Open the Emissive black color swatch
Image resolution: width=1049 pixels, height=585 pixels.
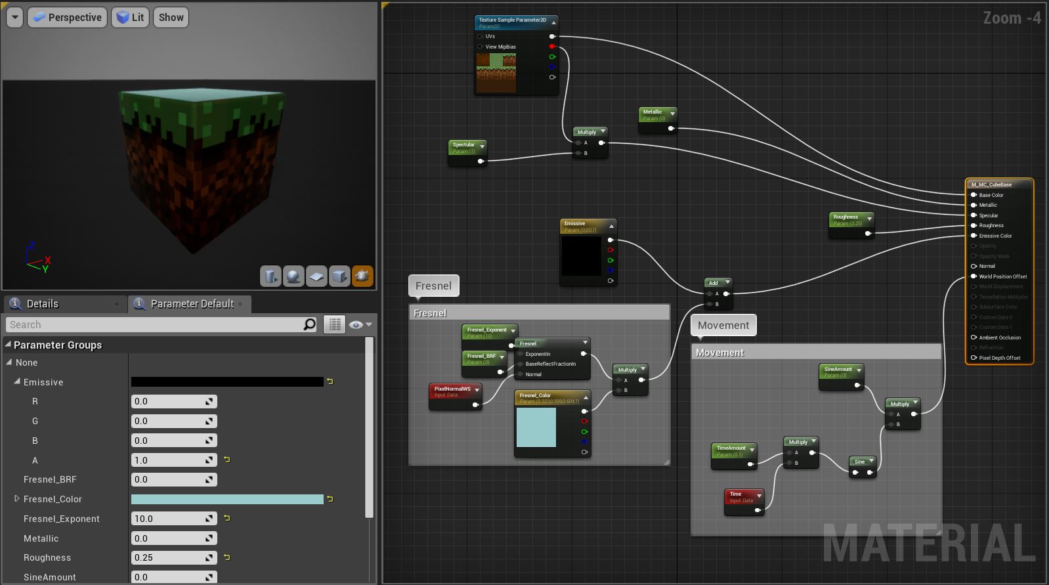(x=227, y=381)
